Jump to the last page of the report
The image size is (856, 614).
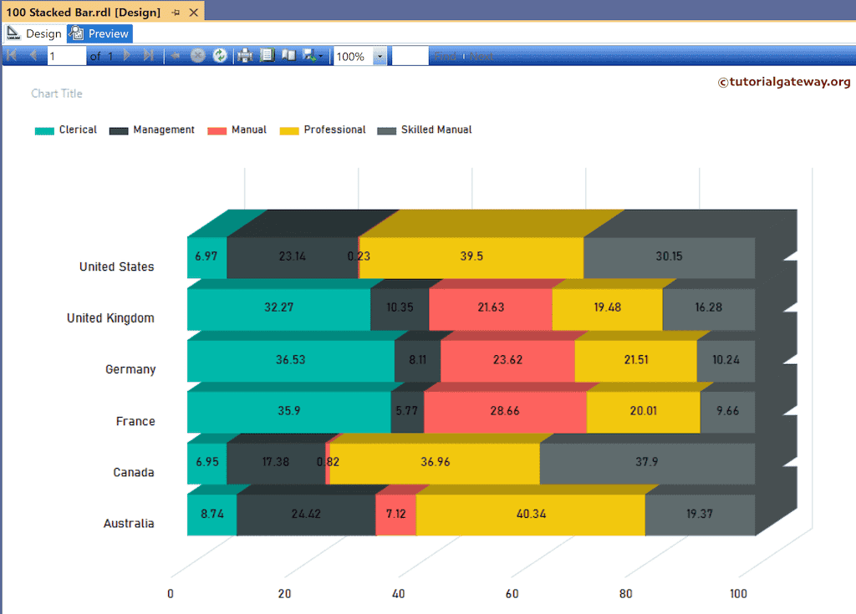147,55
